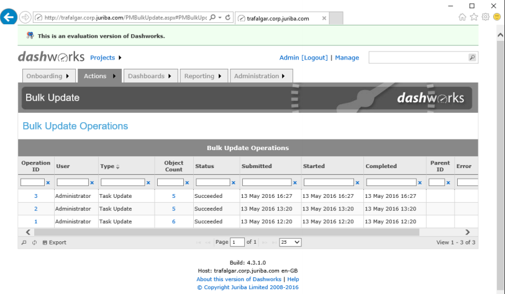505x294 pixels.
Task: Clear the Started filter with X
Action: (357, 183)
